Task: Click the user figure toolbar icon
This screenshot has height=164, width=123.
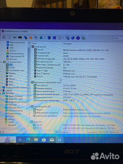Action: pyautogui.click(x=41, y=38)
